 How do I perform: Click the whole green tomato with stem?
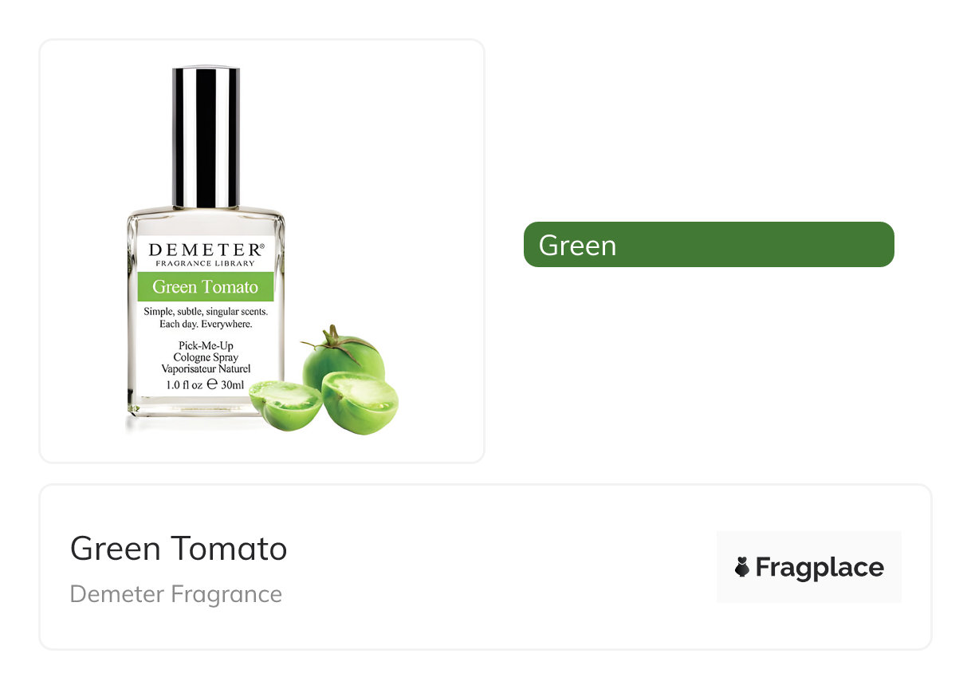[x=343, y=357]
